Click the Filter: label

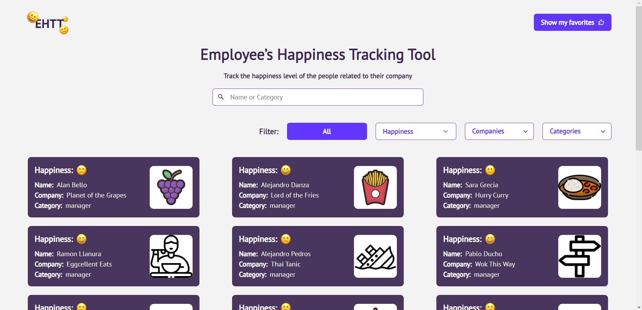point(269,131)
